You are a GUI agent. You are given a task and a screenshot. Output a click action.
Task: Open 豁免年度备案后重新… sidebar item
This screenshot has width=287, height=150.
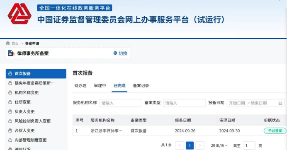tap(36, 83)
